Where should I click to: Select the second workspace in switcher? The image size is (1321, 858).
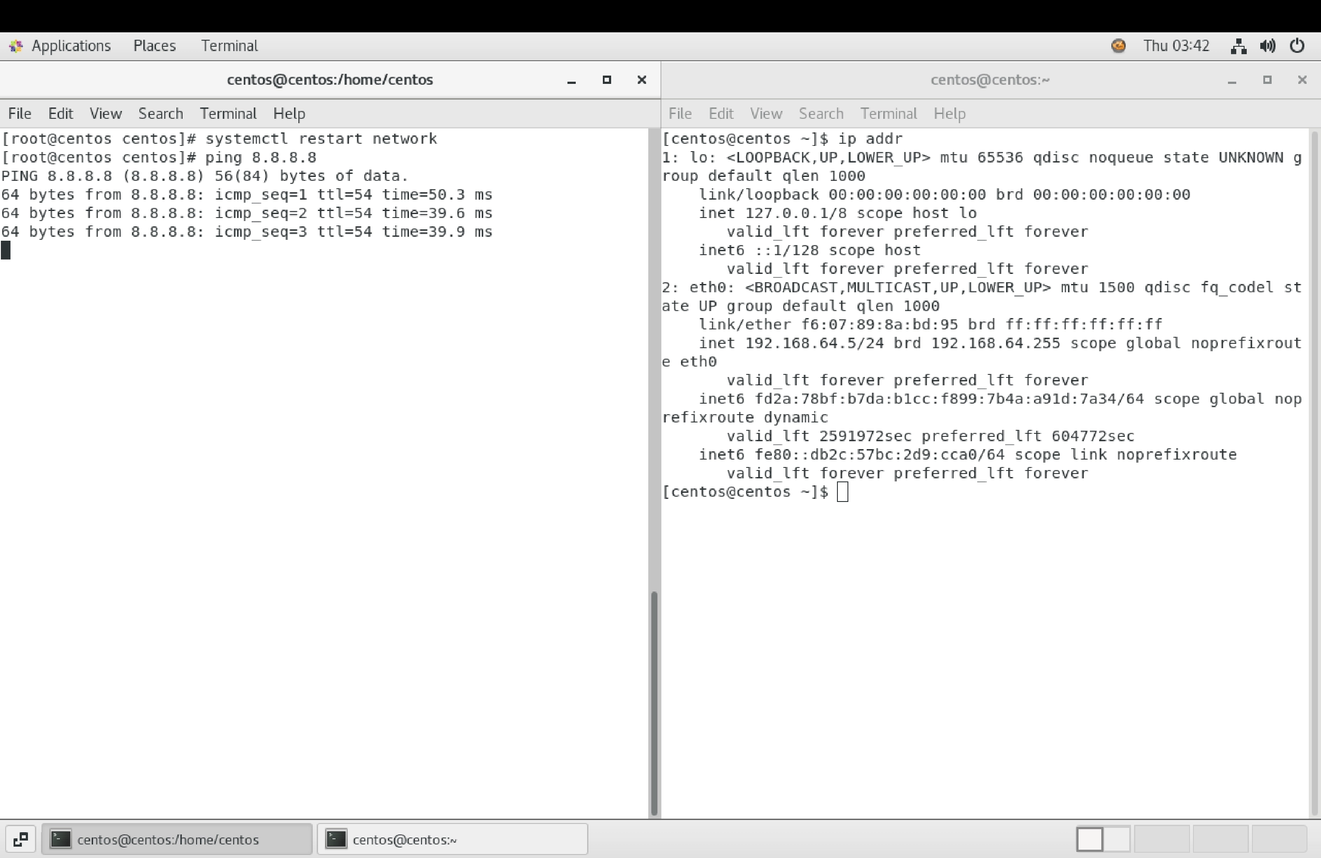point(1162,839)
